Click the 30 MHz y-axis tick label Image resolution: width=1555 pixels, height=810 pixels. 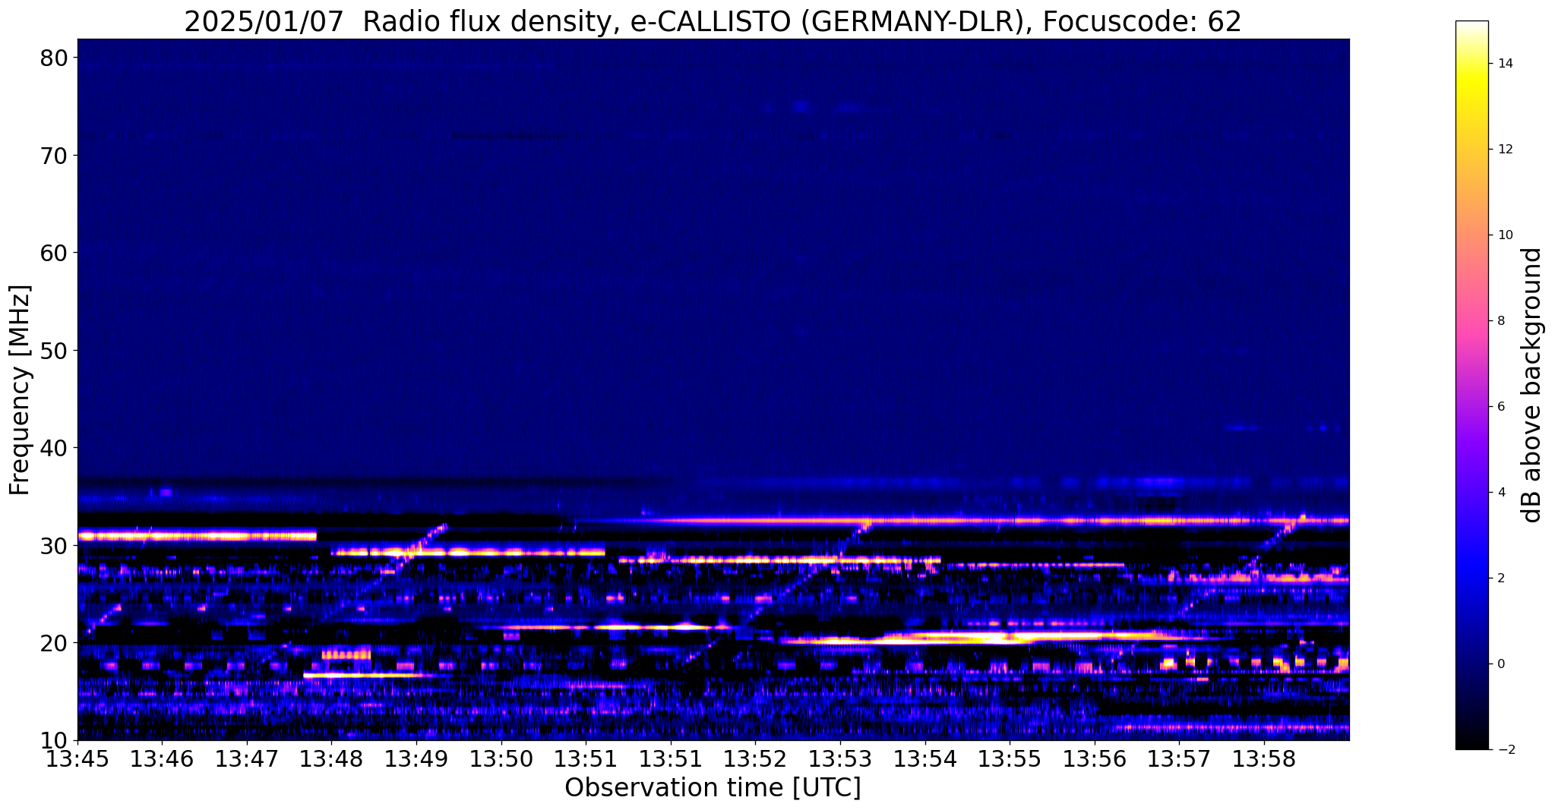53,546
